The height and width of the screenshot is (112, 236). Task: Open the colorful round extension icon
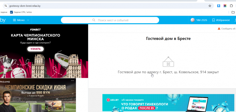point(225,6)
